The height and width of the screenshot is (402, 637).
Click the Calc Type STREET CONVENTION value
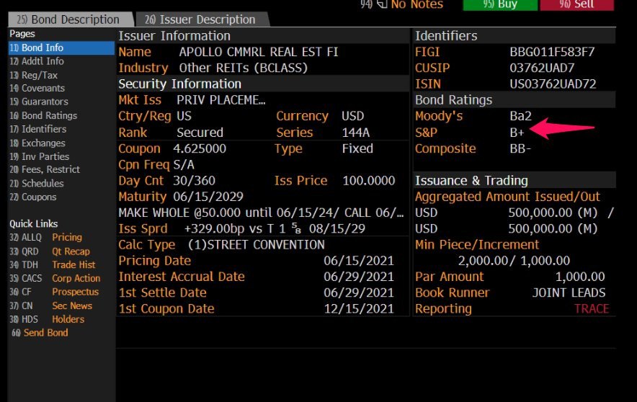[256, 245]
